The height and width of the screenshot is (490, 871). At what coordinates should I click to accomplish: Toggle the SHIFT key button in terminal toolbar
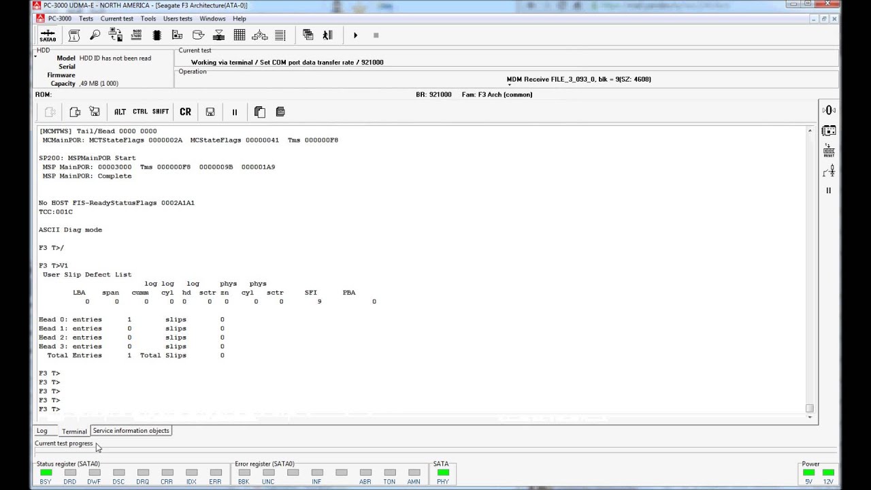161,112
